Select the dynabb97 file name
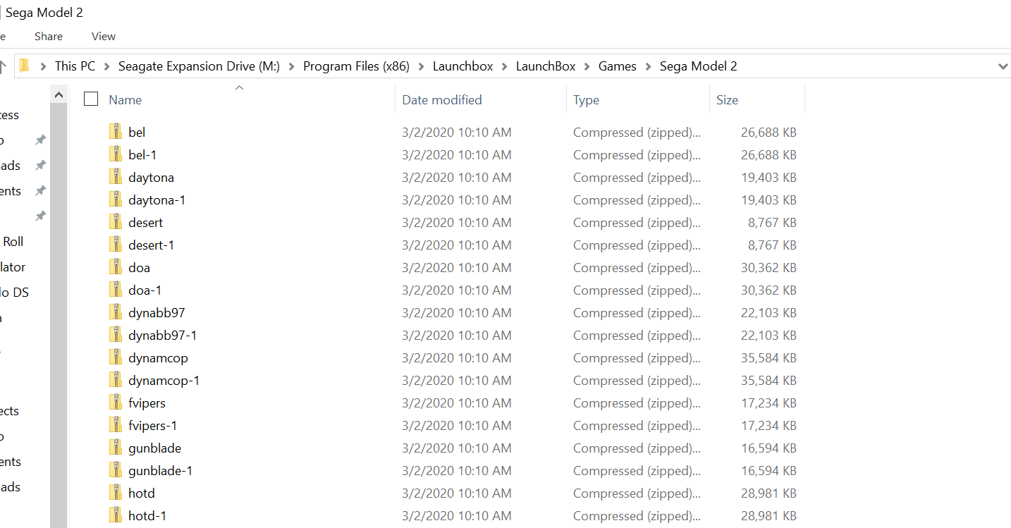The width and height of the screenshot is (1011, 528). 157,313
